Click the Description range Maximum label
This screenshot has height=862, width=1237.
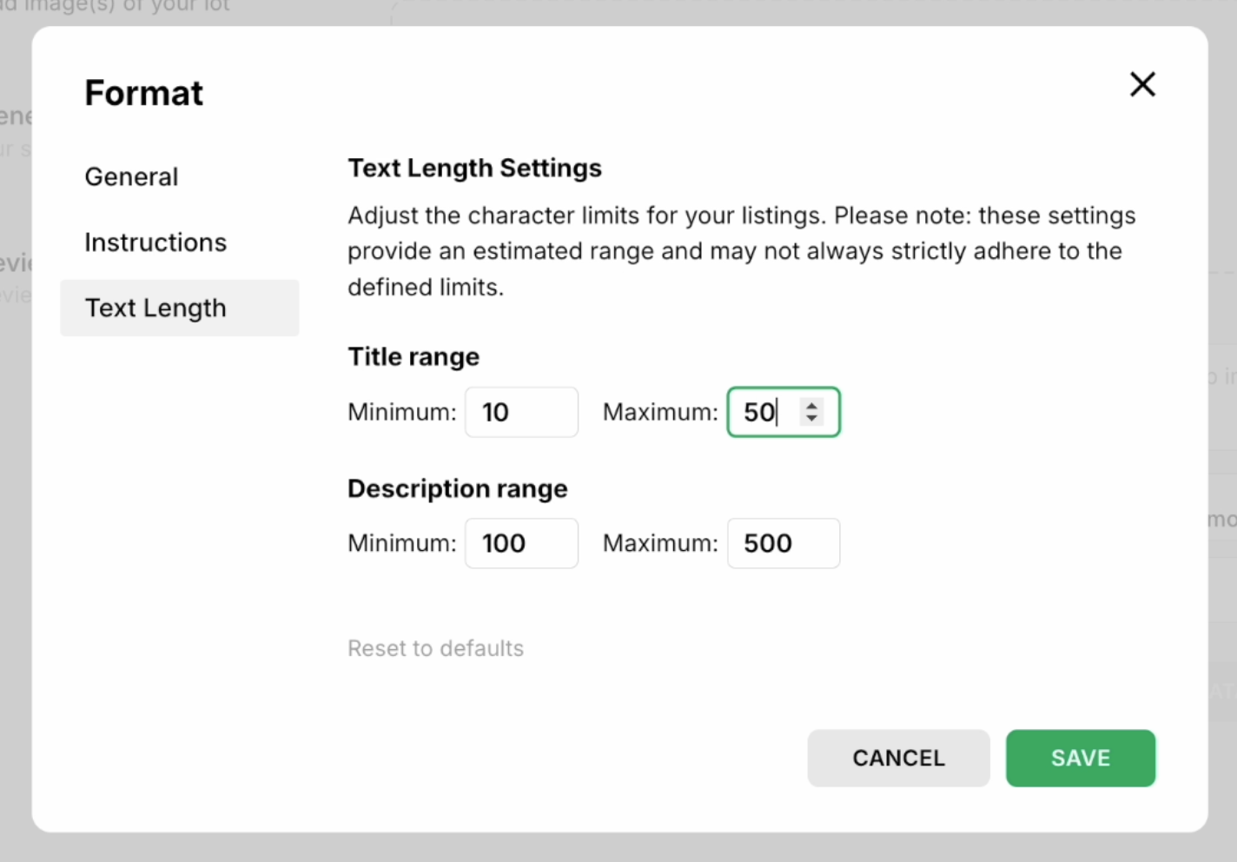[x=660, y=543]
